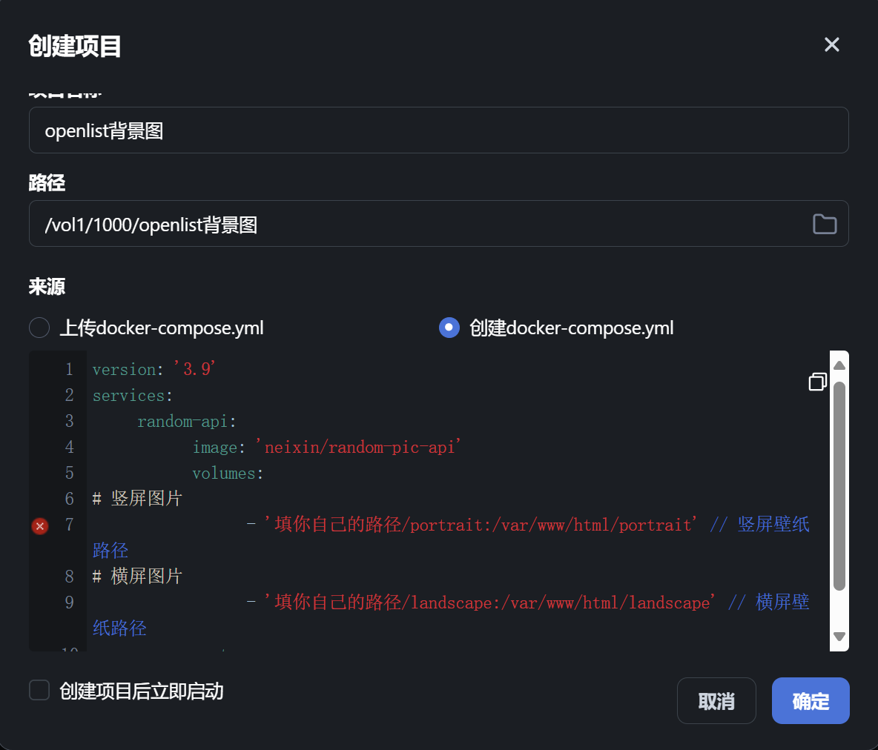Select 上传docker-compose.yml radio option

coord(39,328)
